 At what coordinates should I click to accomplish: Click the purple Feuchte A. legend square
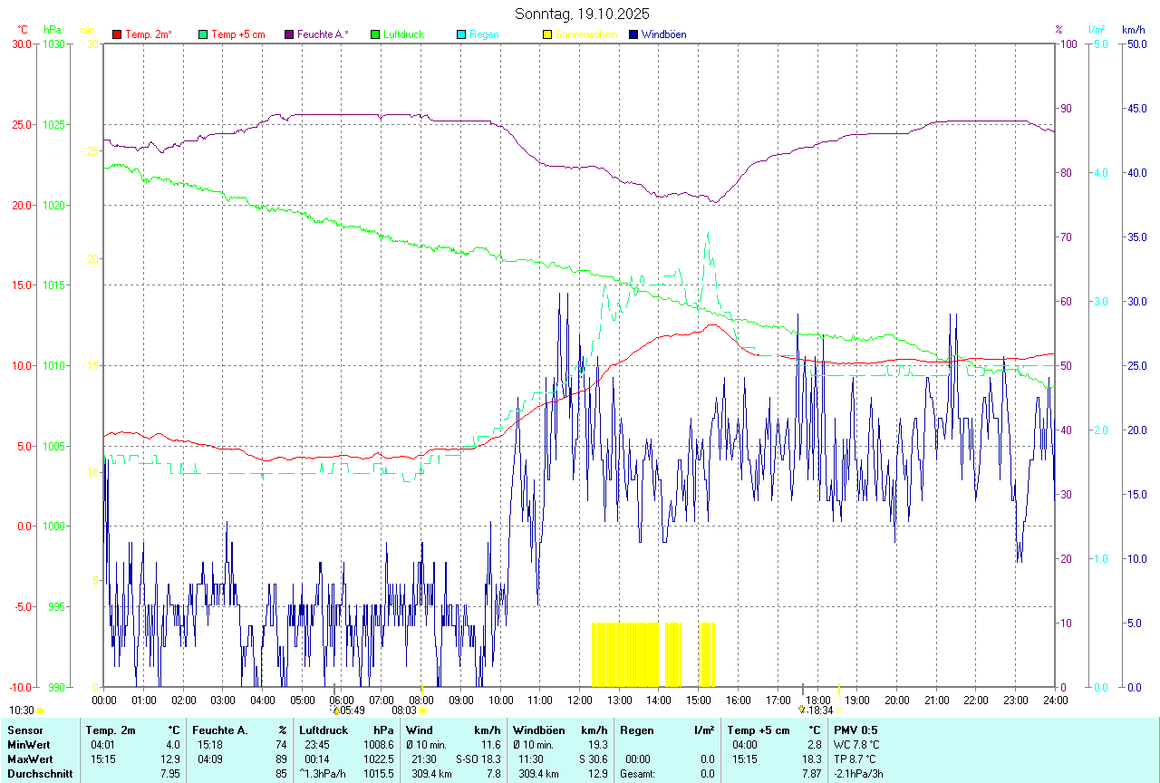289,34
